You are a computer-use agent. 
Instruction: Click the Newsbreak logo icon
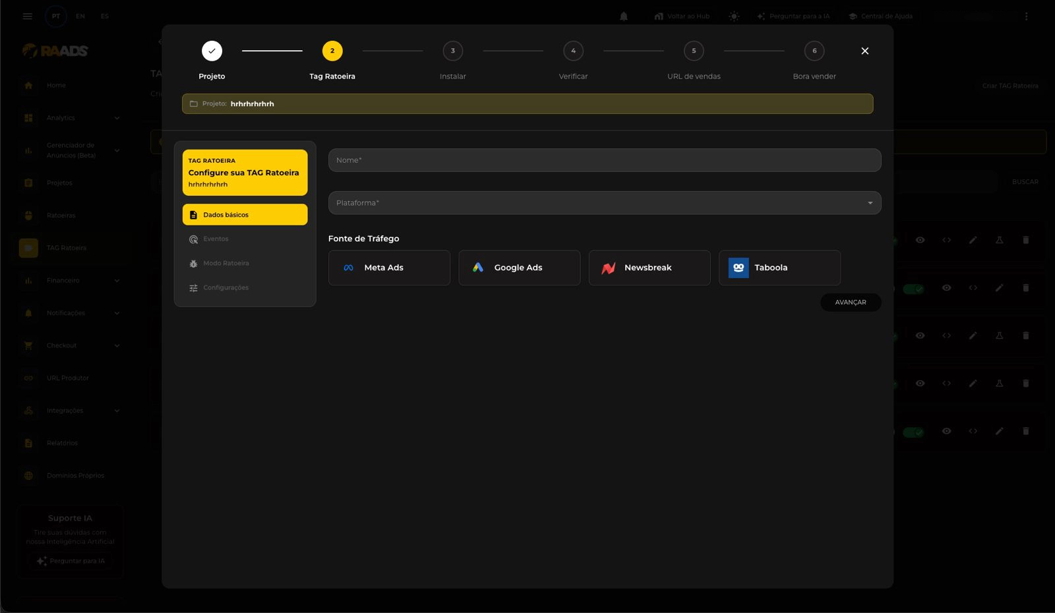609,268
